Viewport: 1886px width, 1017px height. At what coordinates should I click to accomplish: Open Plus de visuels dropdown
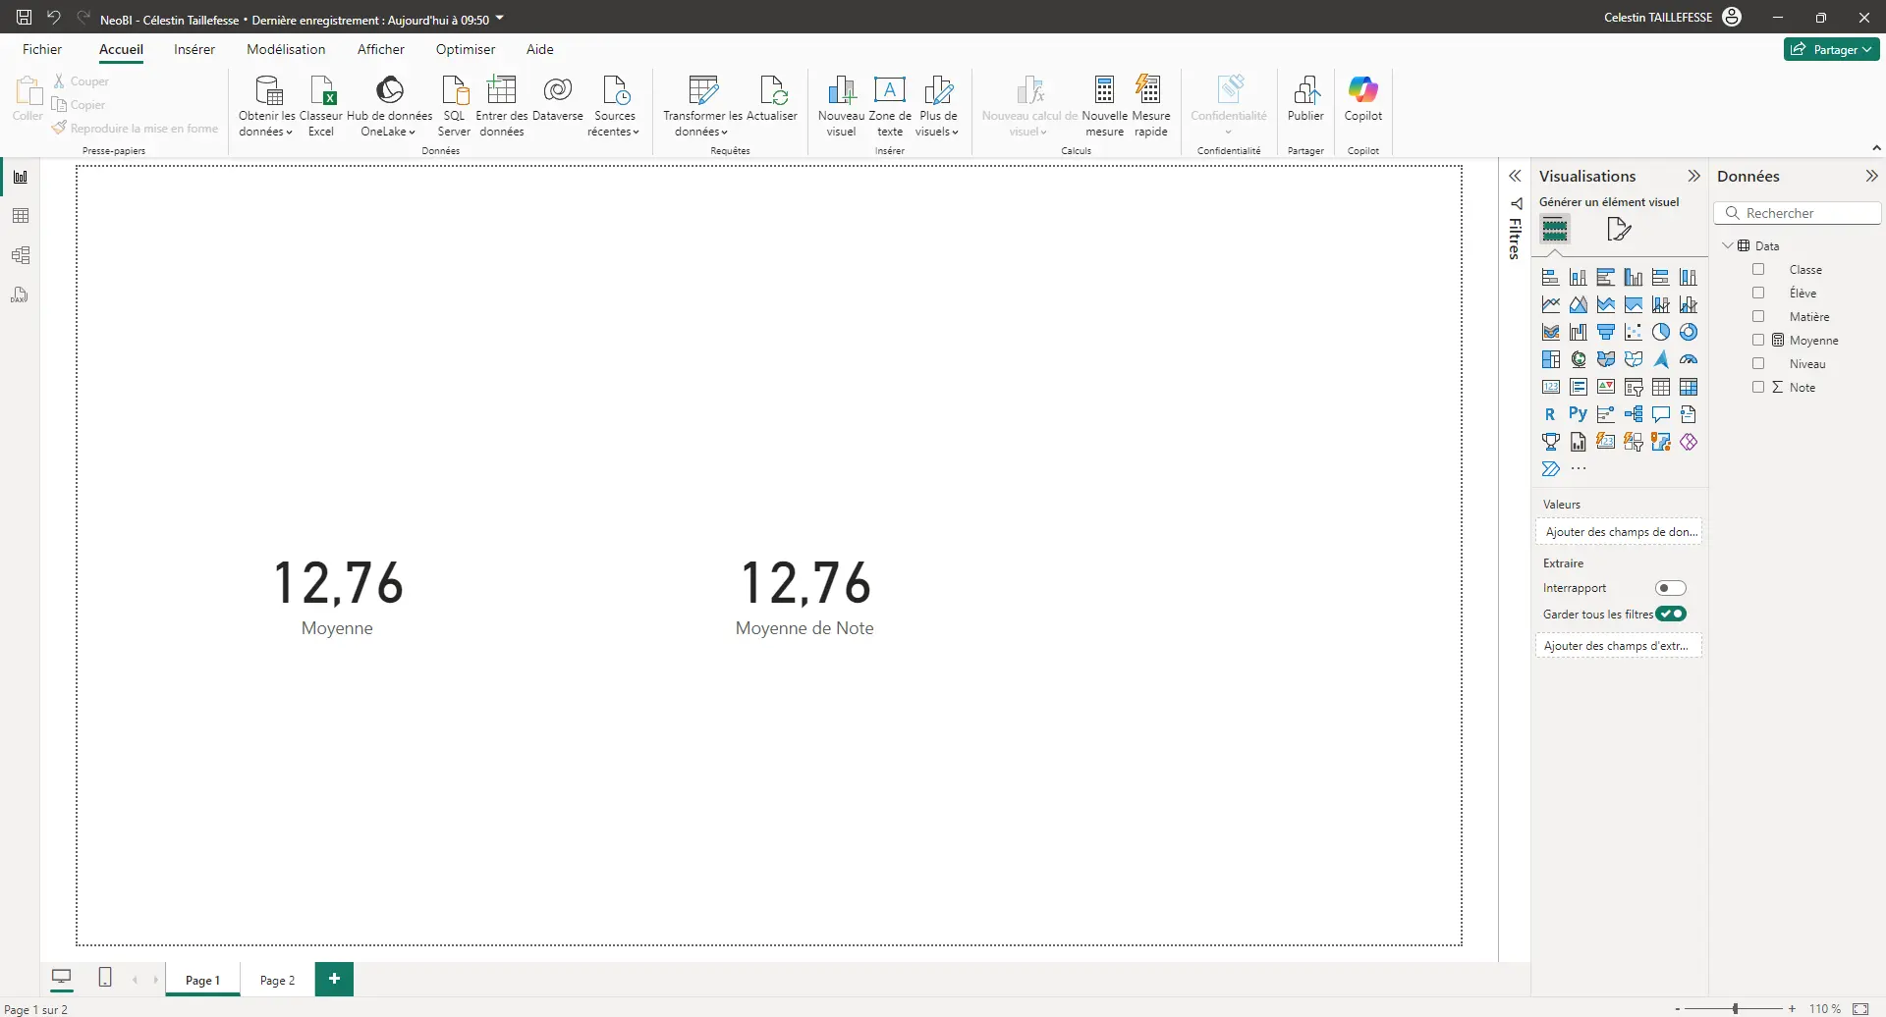[x=938, y=105]
